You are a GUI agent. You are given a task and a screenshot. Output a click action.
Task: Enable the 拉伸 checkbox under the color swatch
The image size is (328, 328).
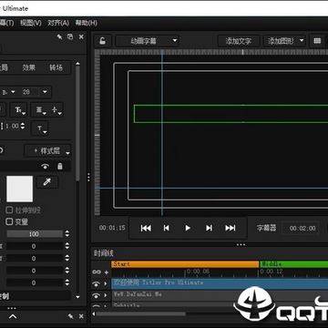9,210
